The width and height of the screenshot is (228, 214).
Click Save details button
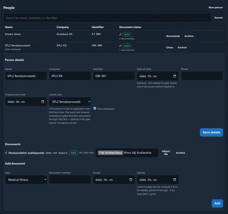(x=211, y=132)
